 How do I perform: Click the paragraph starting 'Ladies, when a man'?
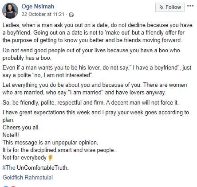tap(98, 33)
